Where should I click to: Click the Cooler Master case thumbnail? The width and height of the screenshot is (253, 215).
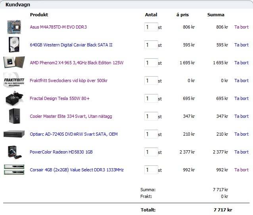[14, 116]
